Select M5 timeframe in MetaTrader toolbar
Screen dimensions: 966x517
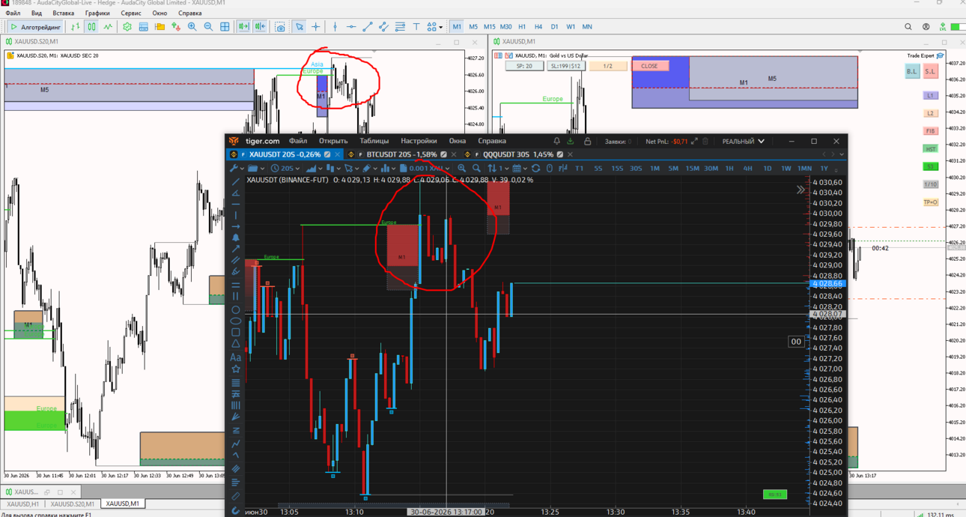point(473,27)
